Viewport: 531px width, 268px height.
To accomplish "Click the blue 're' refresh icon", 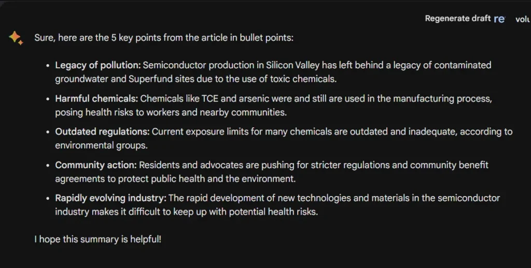I will point(499,19).
